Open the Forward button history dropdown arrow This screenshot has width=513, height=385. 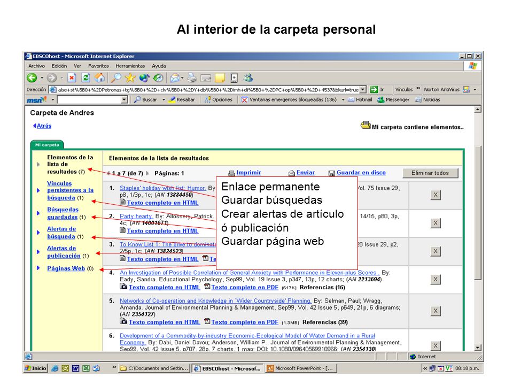pos(61,78)
